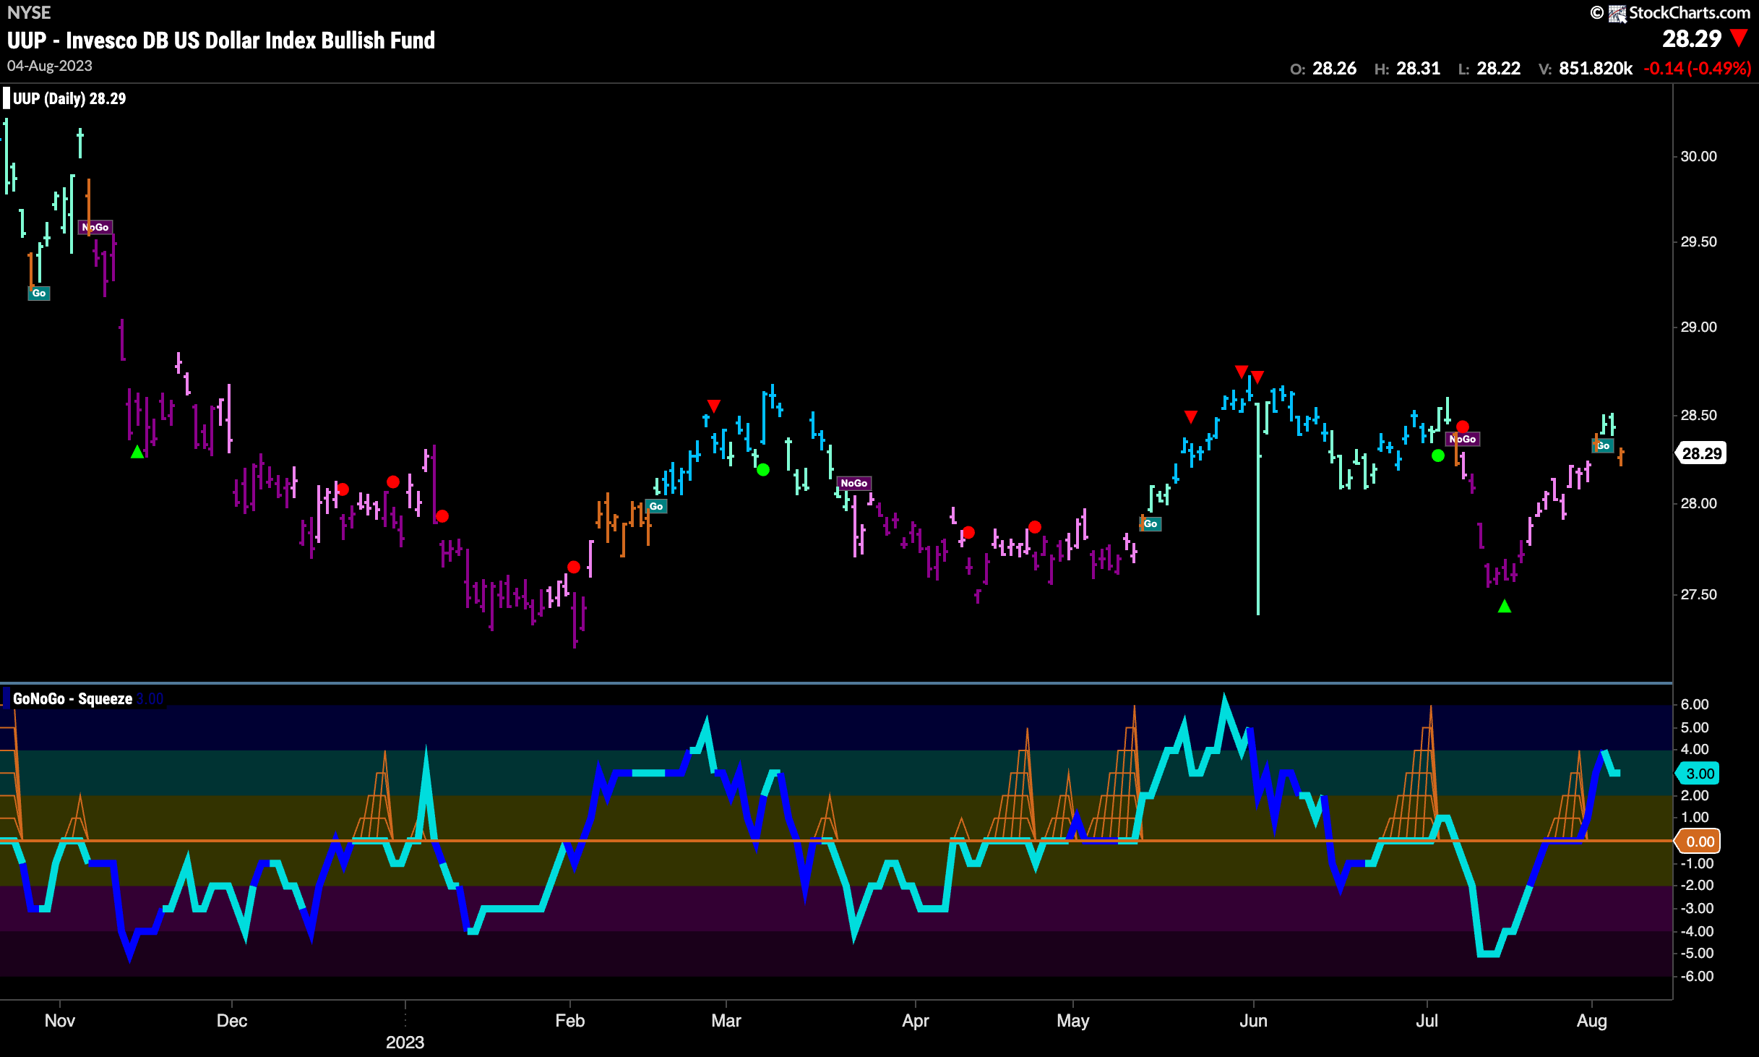This screenshot has width=1759, height=1057.
Task: Click the green dot marker in early March
Action: coord(763,470)
